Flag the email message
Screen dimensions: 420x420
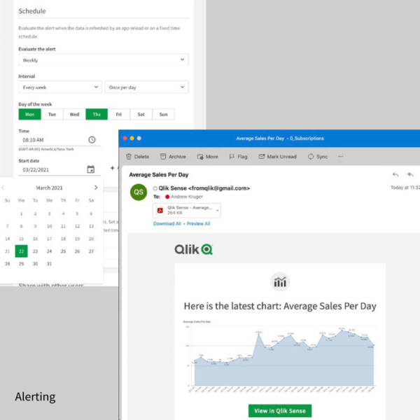click(x=238, y=157)
